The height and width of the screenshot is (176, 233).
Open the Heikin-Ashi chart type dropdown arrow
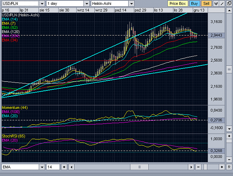[x=132, y=4]
